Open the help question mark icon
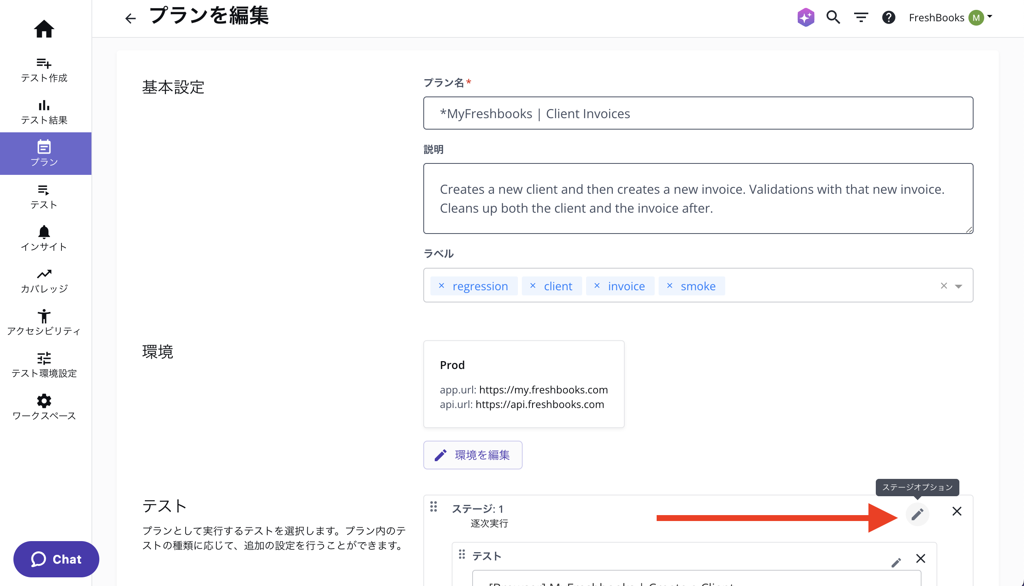 (888, 17)
